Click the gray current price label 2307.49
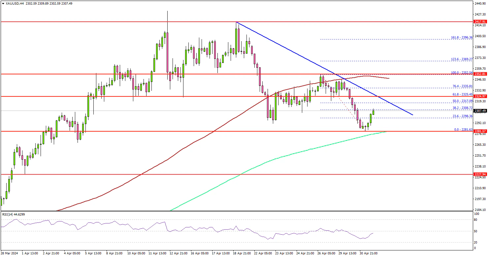 tap(480, 111)
